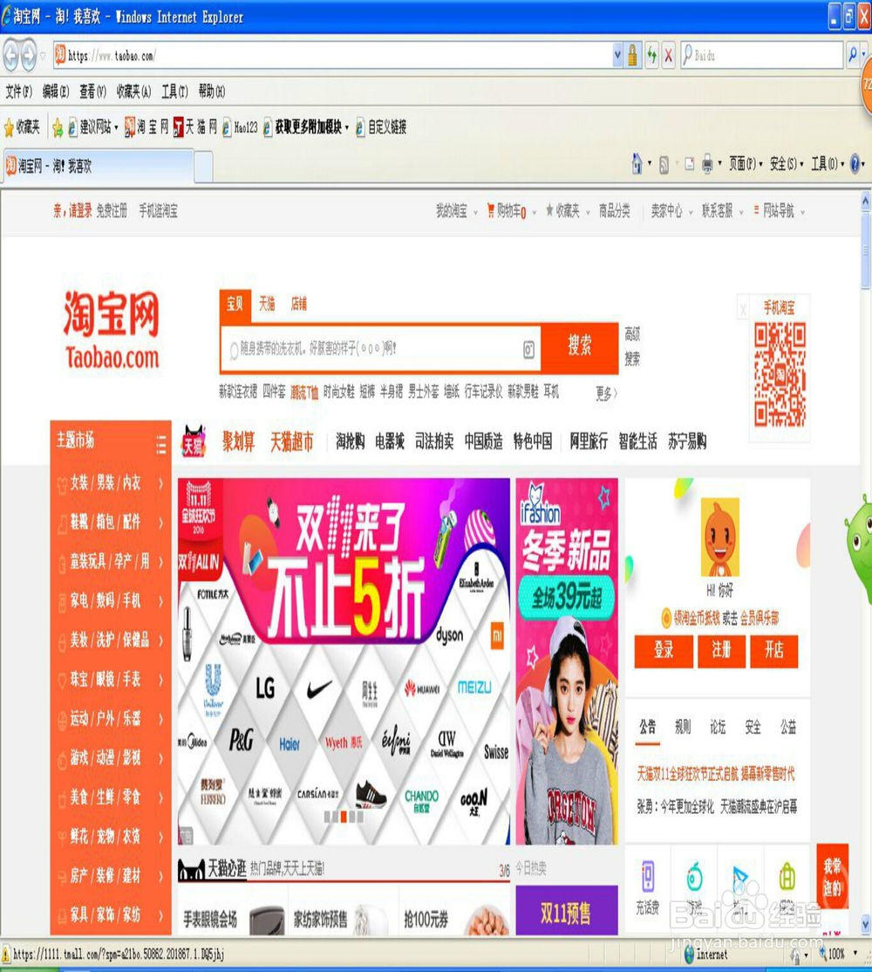The width and height of the screenshot is (872, 972).
Task: Open the 文件(F) menu
Action: click(x=19, y=92)
